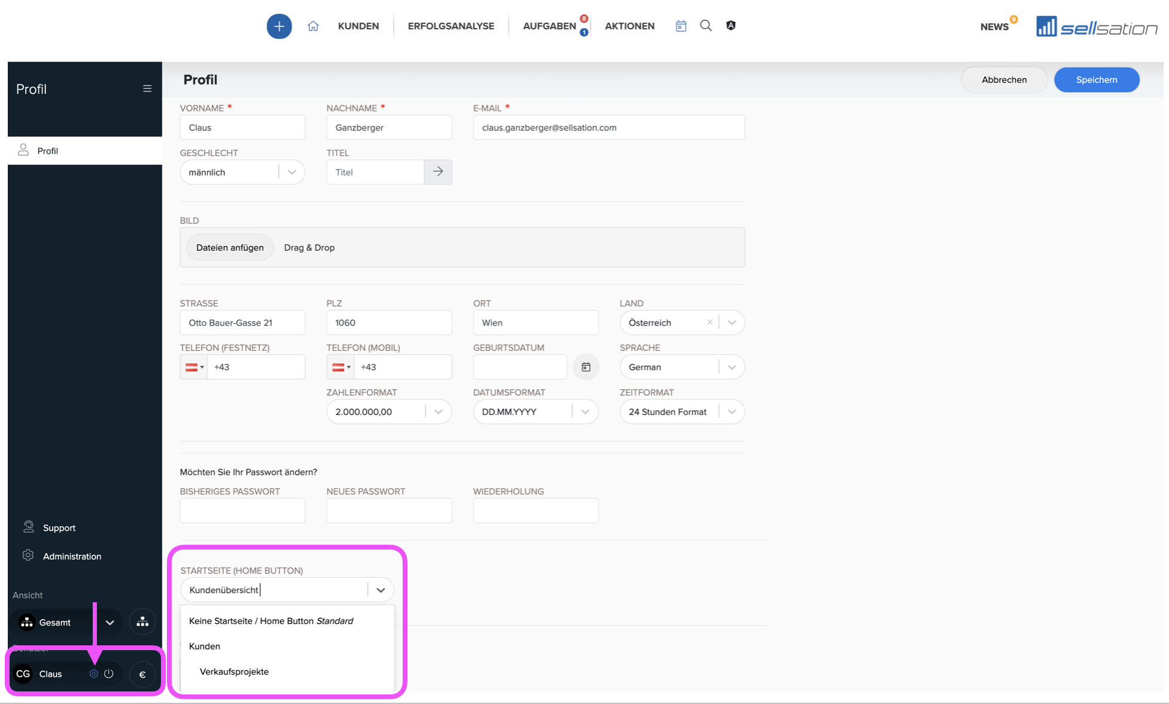Click the Vorname input field
Image resolution: width=1169 pixels, height=704 pixels.
click(x=242, y=128)
